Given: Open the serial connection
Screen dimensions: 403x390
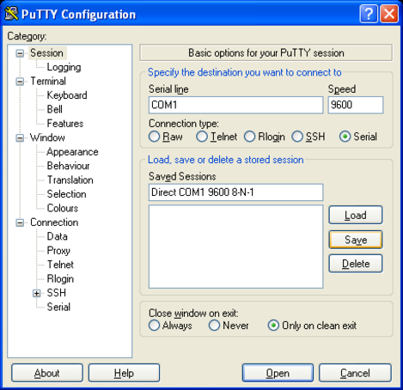Looking at the screenshot, I should point(278,373).
